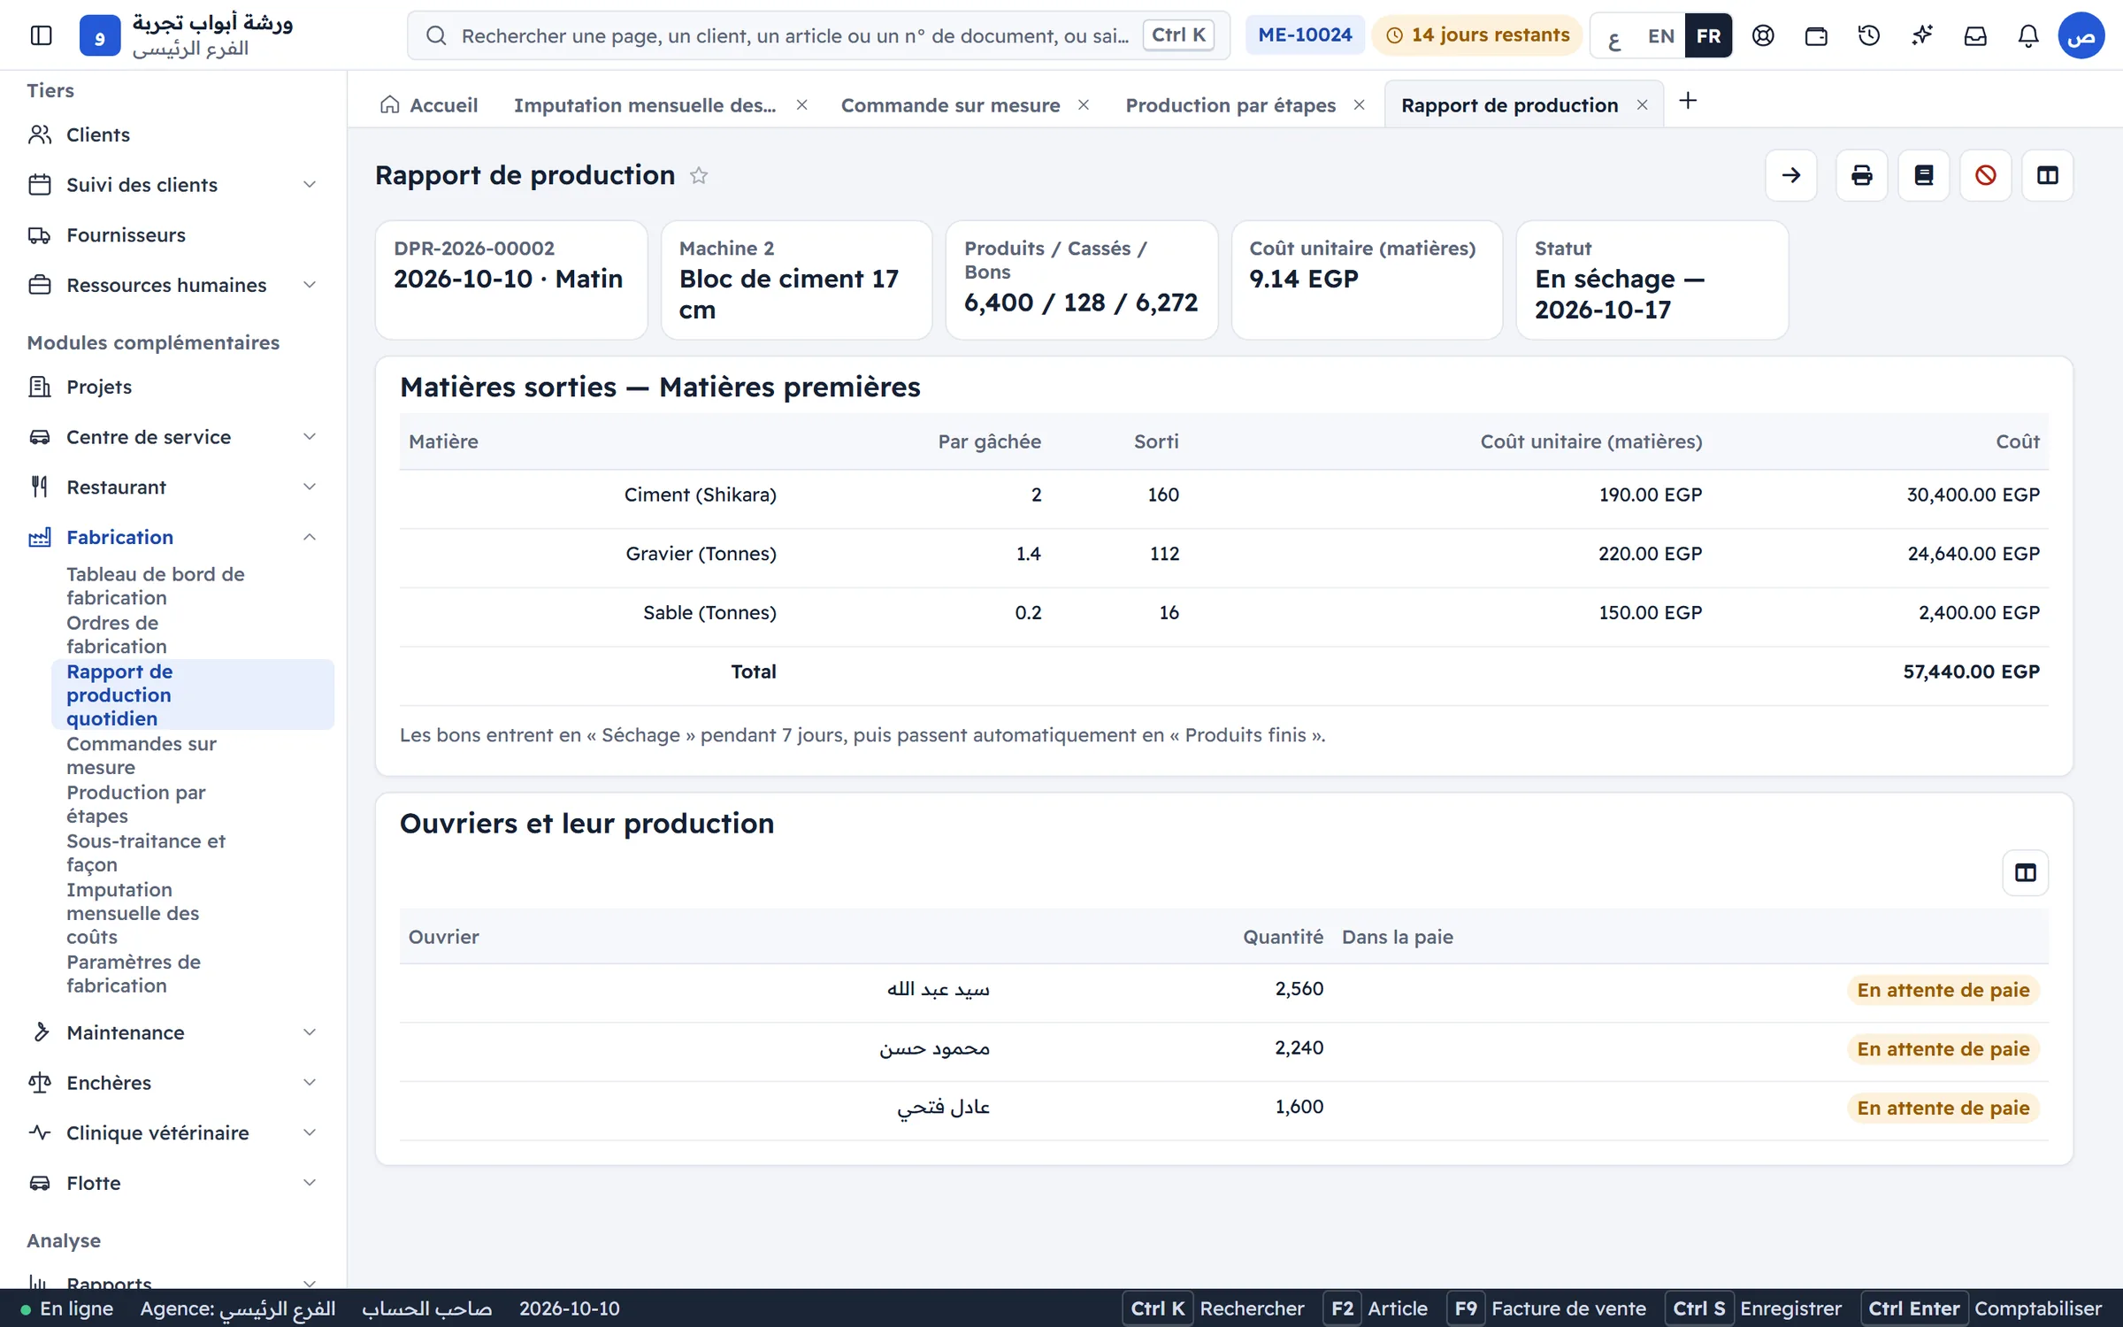2123x1327 pixels.
Task: Click the ME-10024 badge
Action: coord(1305,35)
